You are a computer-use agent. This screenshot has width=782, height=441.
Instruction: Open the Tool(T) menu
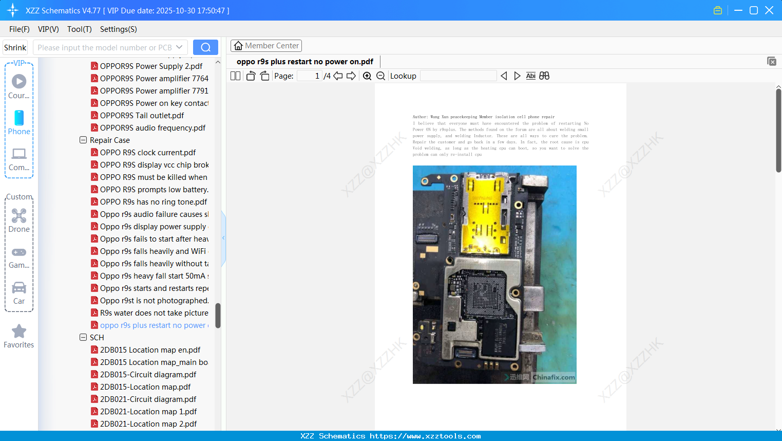[x=79, y=29]
